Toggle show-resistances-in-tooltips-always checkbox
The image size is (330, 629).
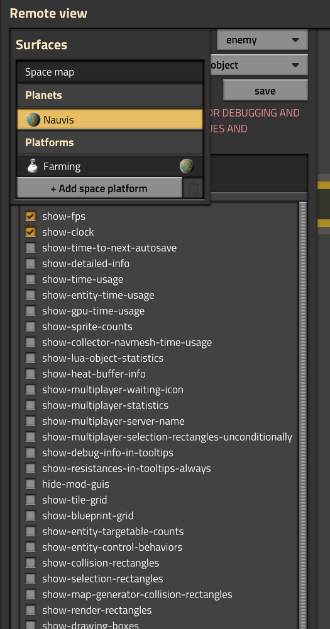point(30,468)
